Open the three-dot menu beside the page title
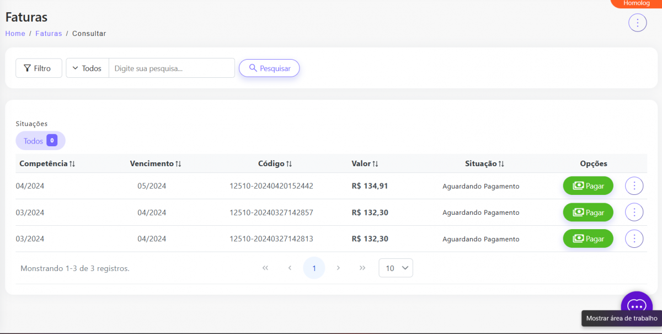662x334 pixels. (637, 23)
